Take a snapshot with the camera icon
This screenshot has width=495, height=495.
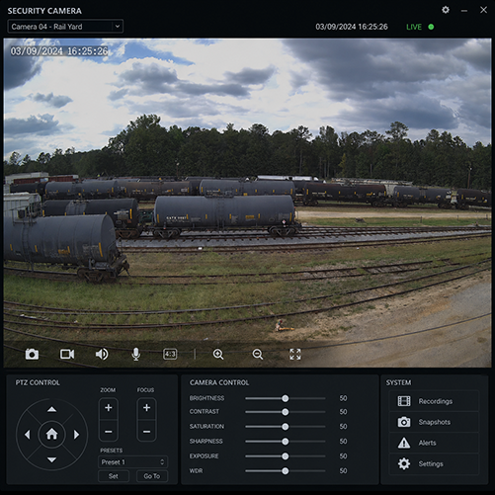pyautogui.click(x=32, y=355)
